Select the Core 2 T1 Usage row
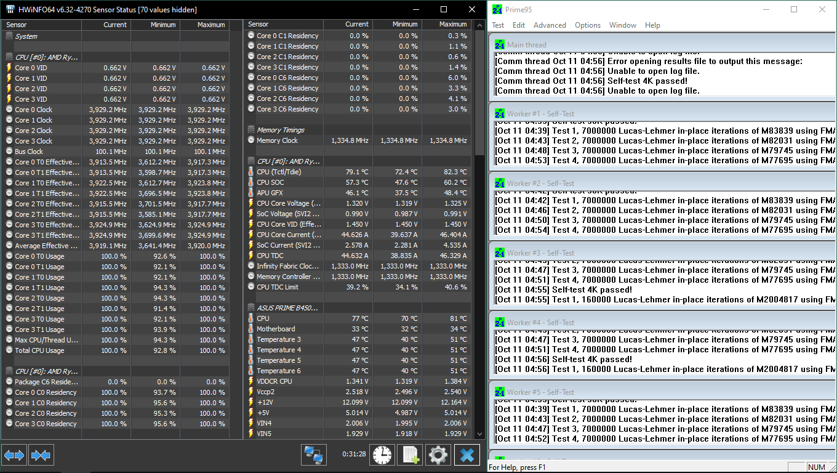Viewport: 837px width, 473px height. [116, 309]
